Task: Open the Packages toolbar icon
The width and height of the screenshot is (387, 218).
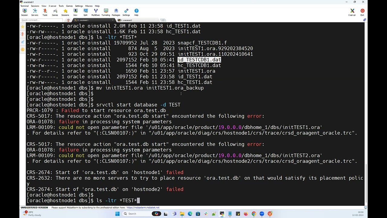Action: point(116,12)
